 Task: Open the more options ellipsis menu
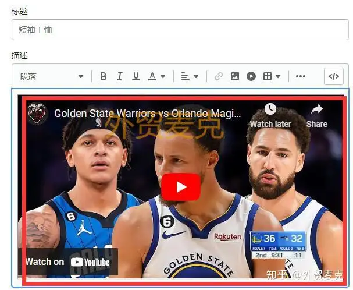(301, 76)
